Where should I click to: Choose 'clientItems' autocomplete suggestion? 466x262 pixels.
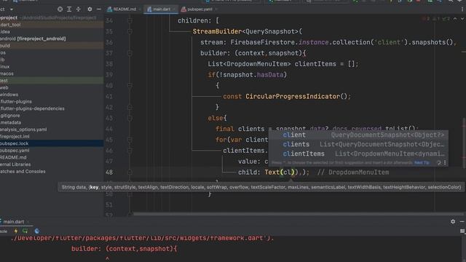358,154
